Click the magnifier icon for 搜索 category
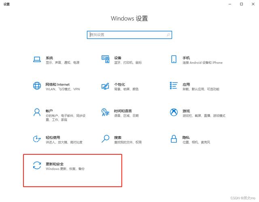This screenshot has width=259, height=202. (x=105, y=139)
